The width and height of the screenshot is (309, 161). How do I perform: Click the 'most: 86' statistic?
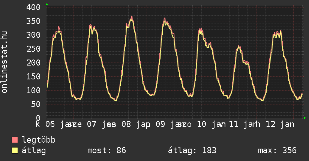click(106, 151)
